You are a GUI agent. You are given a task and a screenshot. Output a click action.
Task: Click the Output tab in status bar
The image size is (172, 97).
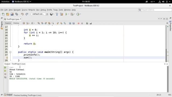click(x=8, y=95)
